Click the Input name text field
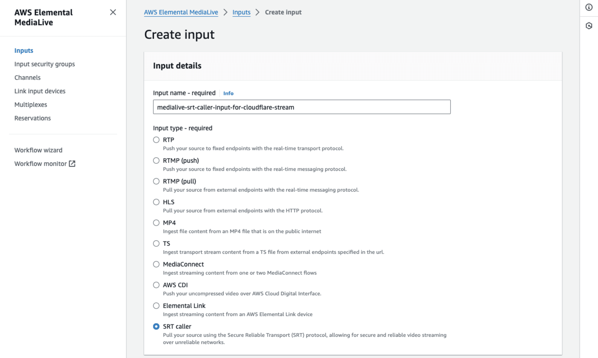Screen dimensions: 598x358 point(302,107)
